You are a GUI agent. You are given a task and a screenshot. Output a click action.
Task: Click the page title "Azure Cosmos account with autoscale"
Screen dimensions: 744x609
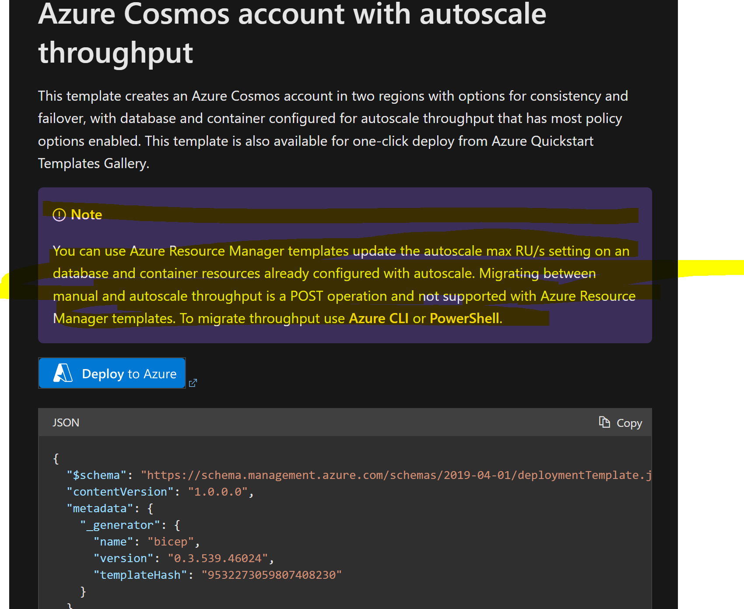(x=292, y=14)
